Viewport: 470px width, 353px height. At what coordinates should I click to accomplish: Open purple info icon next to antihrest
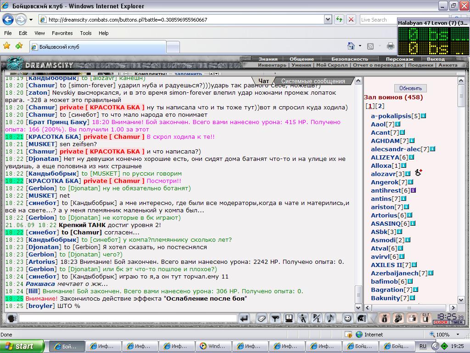(413, 190)
